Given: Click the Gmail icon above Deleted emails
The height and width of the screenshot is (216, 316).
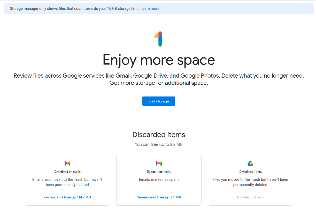Looking at the screenshot, I should 67,163.
